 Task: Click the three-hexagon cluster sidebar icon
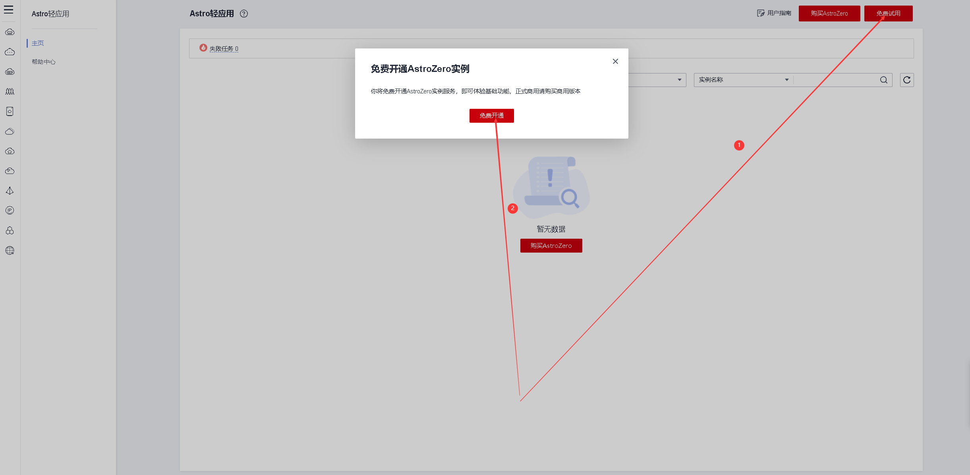click(10, 230)
